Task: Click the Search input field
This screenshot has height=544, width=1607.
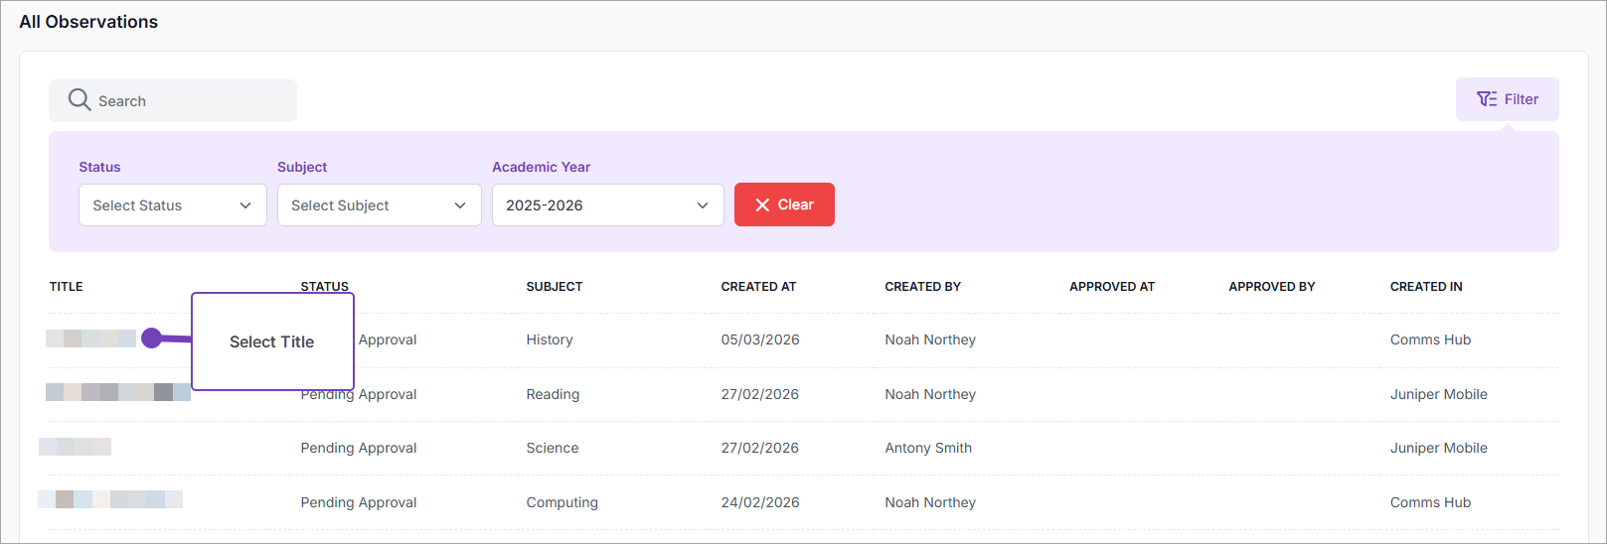Action: 189,101
